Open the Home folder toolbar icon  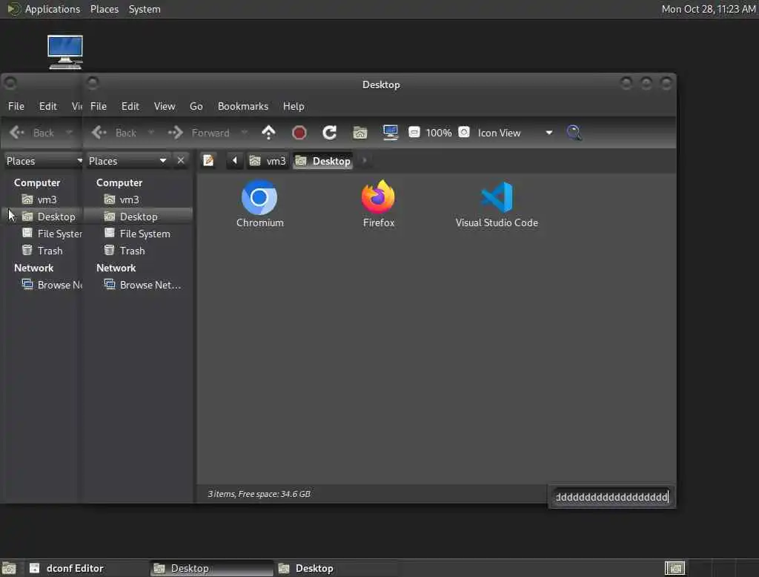pos(359,132)
